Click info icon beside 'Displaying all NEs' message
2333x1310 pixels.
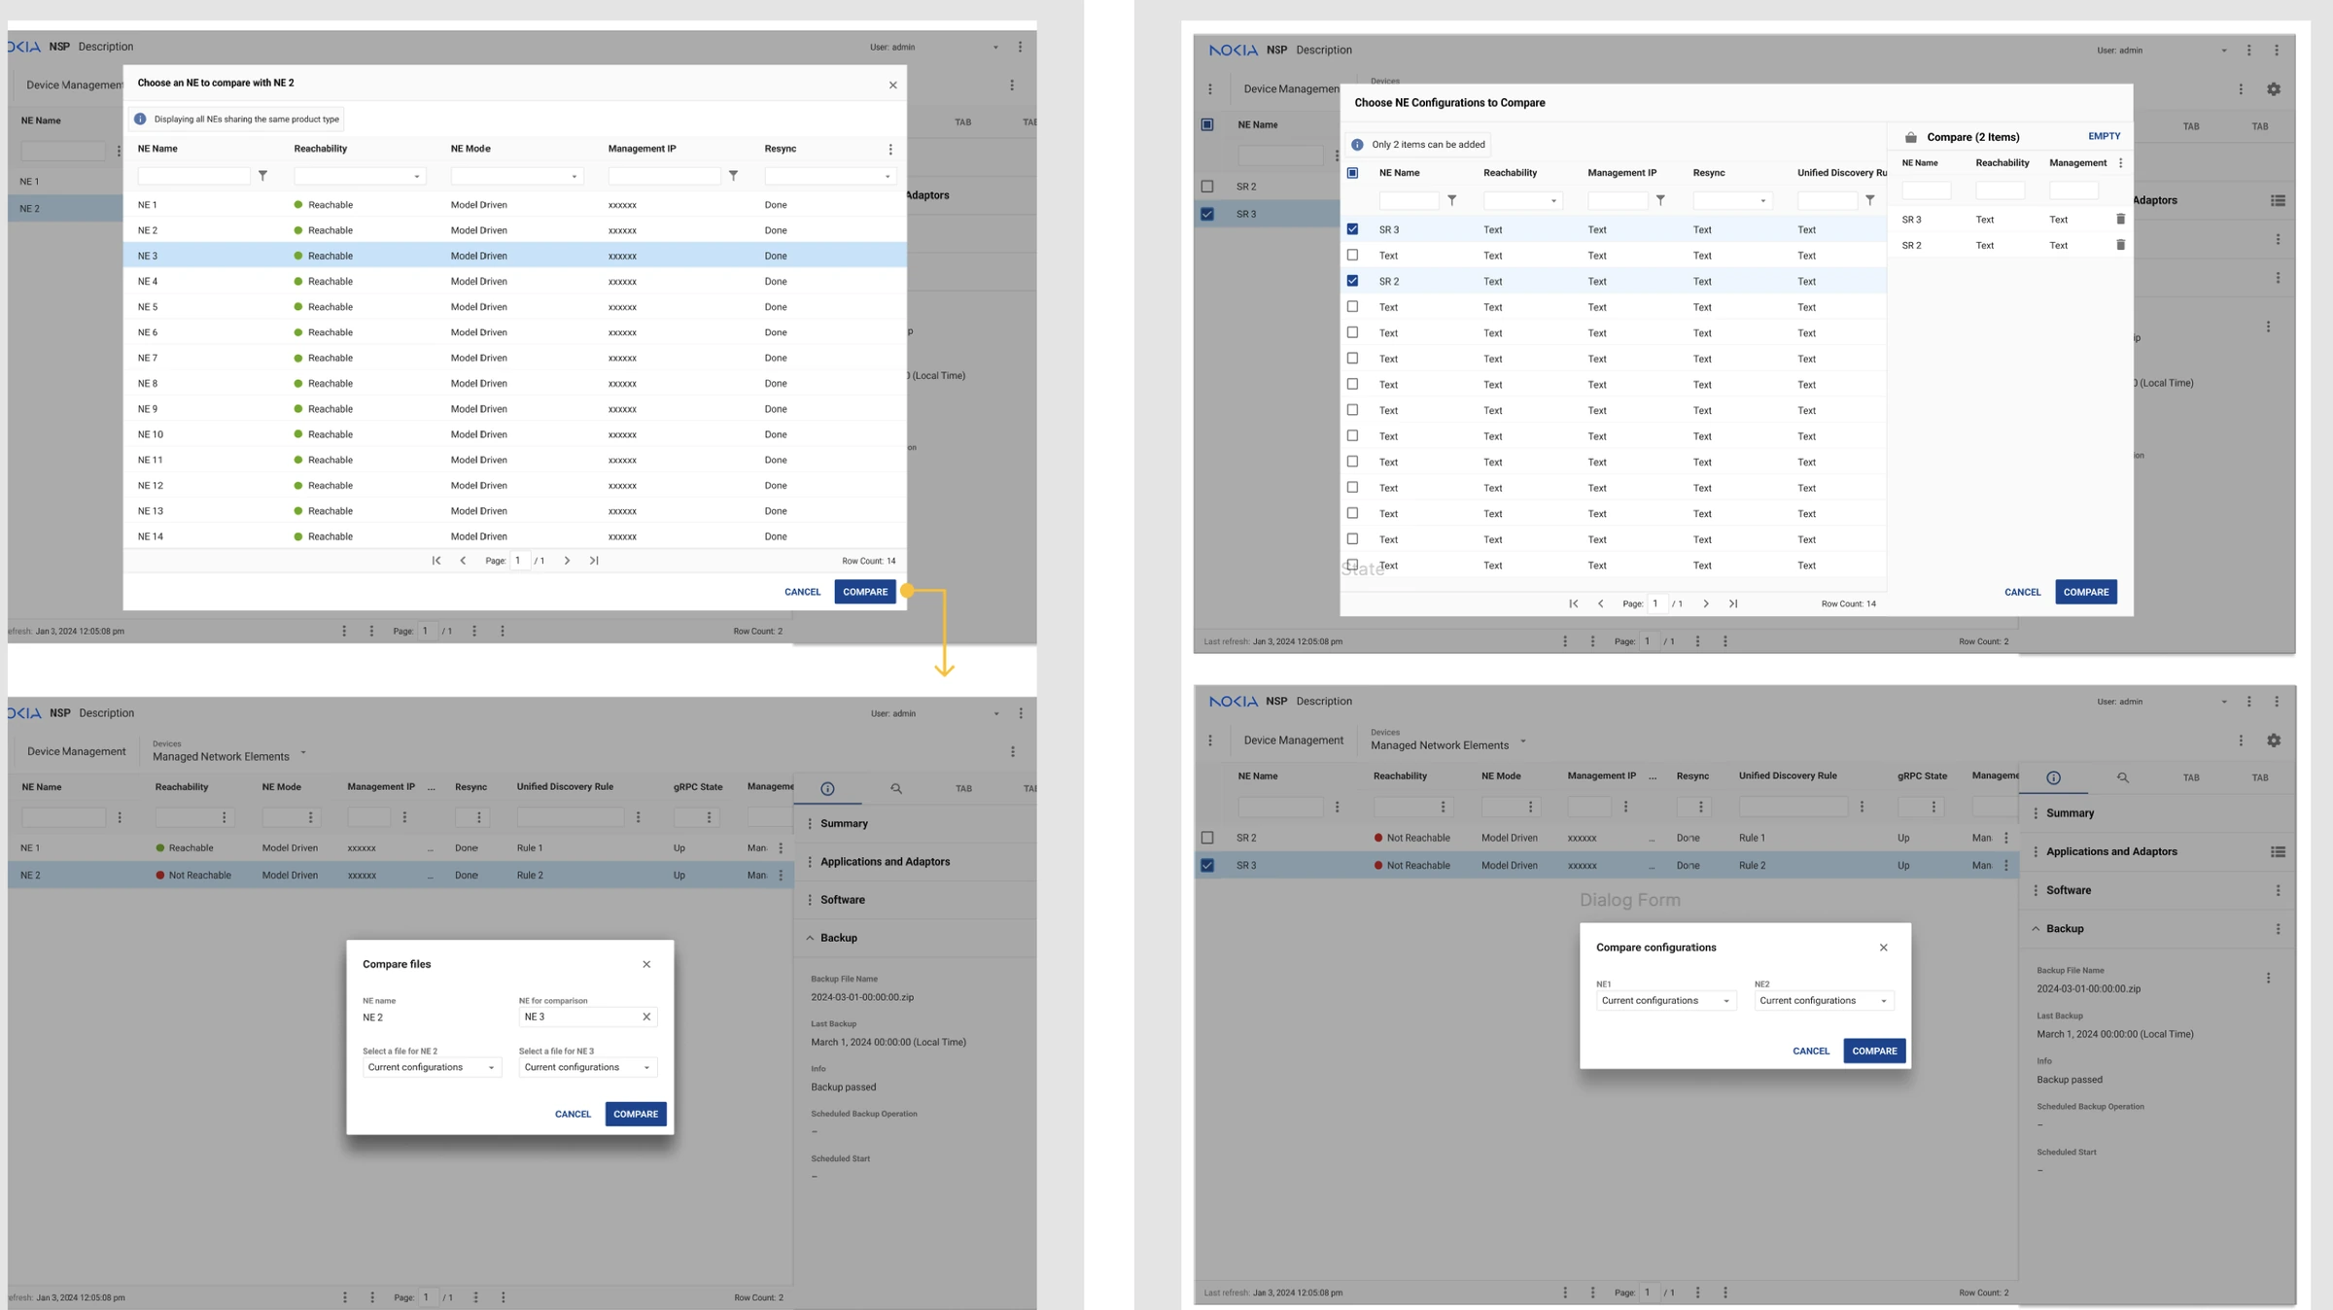pyautogui.click(x=140, y=119)
